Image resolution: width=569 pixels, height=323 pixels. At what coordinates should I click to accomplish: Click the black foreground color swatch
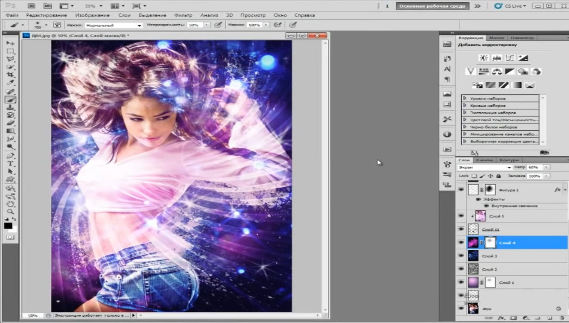[8, 226]
